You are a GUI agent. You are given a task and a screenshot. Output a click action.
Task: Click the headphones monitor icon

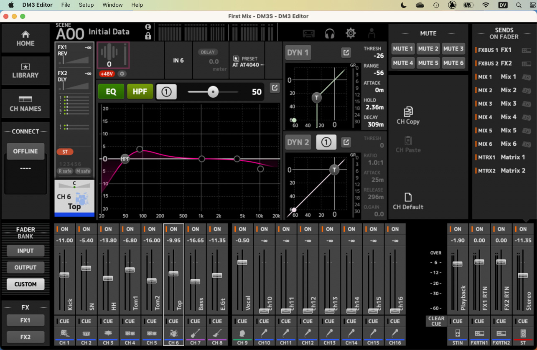[330, 33]
